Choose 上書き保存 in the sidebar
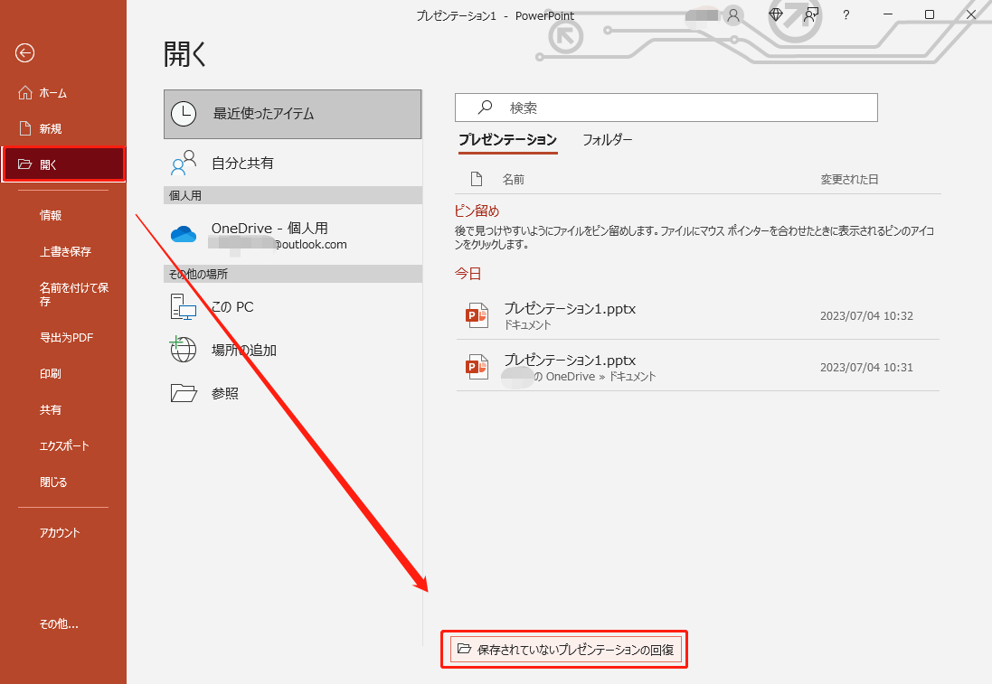Image resolution: width=992 pixels, height=684 pixels. [x=63, y=251]
